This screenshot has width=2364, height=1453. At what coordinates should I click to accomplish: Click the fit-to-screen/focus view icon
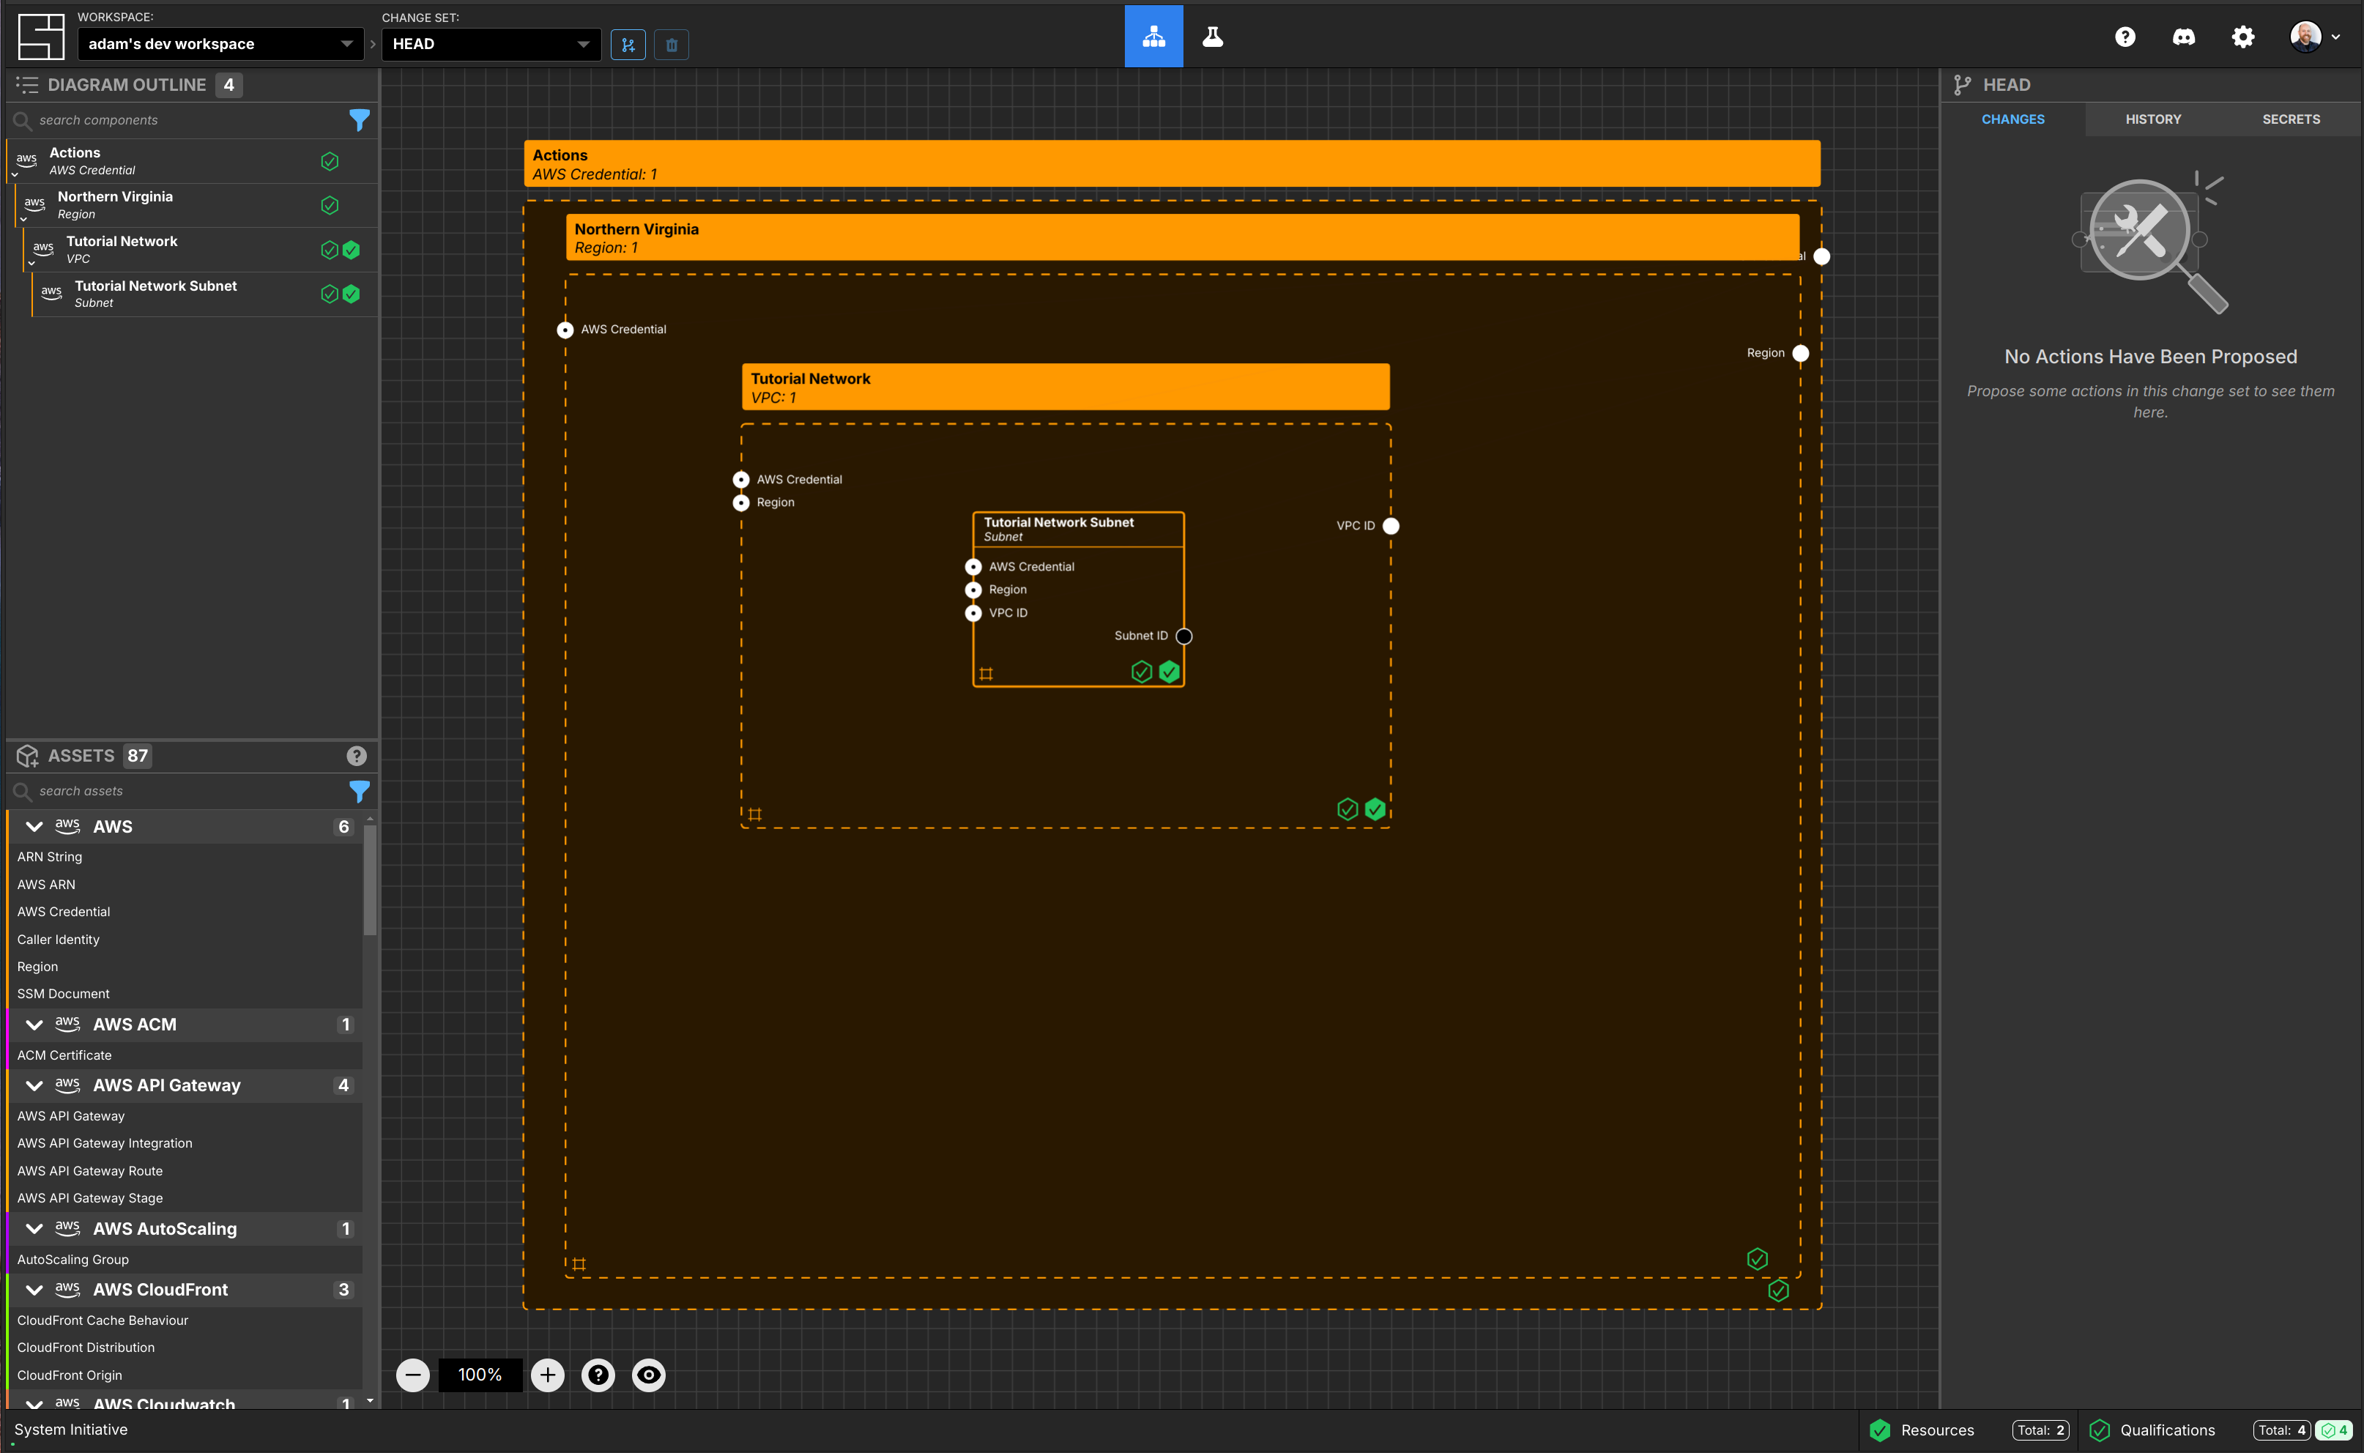[647, 1374]
